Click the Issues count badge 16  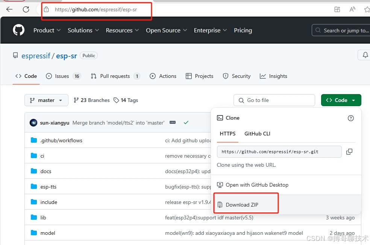click(x=77, y=76)
